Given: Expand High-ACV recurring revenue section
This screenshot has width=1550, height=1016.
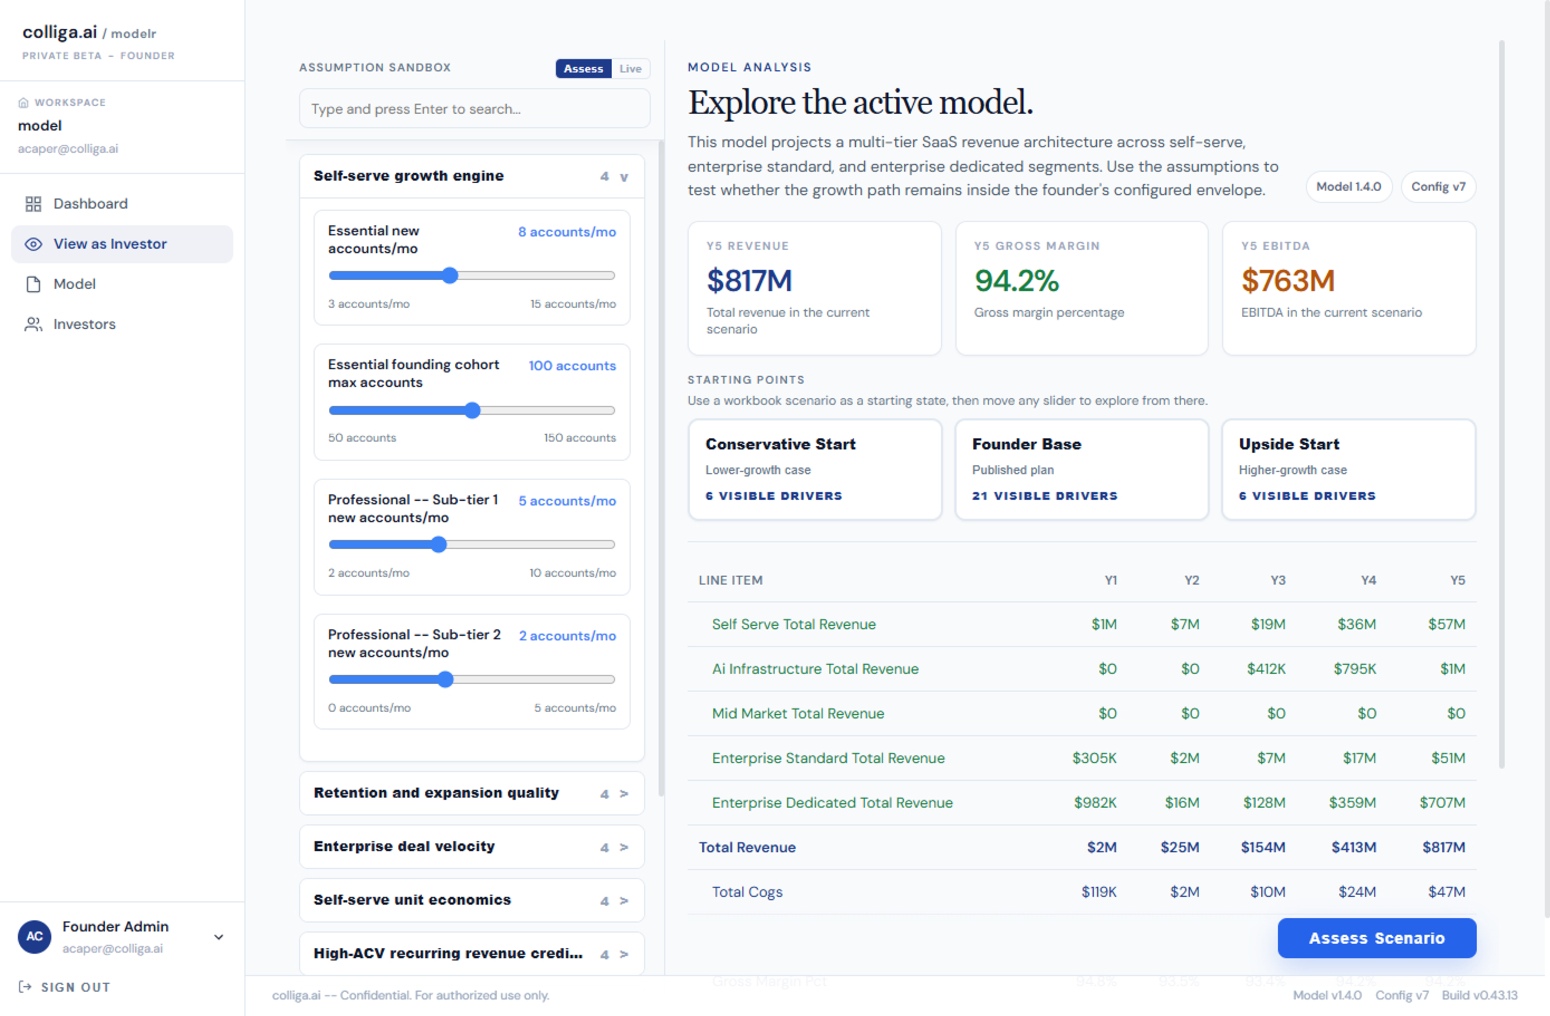Looking at the screenshot, I should pyautogui.click(x=472, y=954).
